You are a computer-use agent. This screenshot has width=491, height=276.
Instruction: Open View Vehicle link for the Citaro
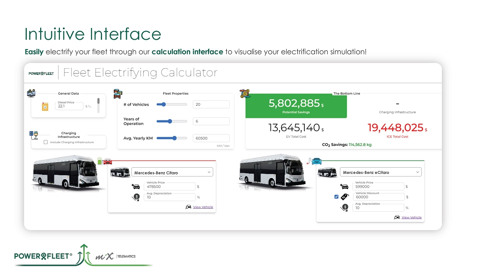[203, 207]
